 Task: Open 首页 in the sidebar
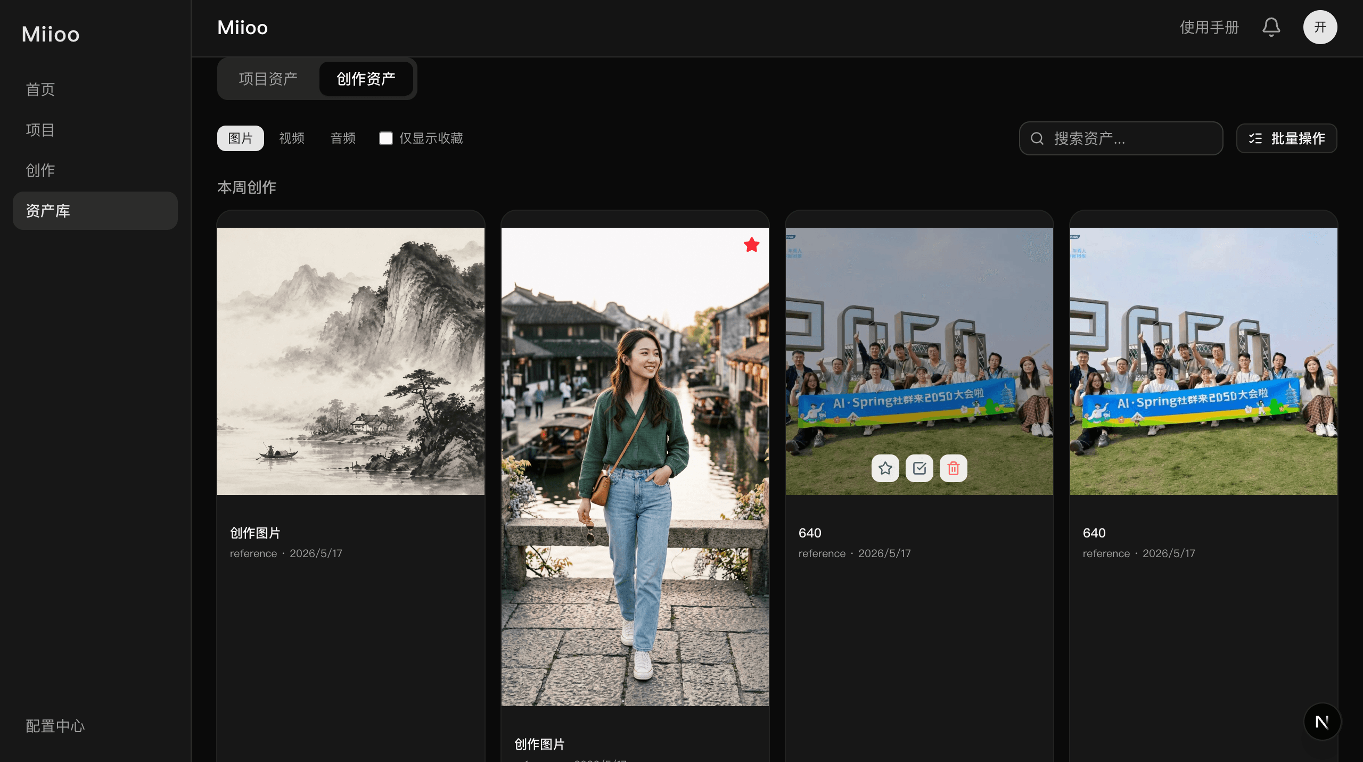95,89
